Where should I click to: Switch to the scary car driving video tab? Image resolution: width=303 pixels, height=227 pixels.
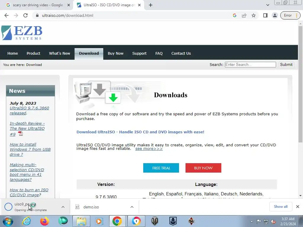38,5
